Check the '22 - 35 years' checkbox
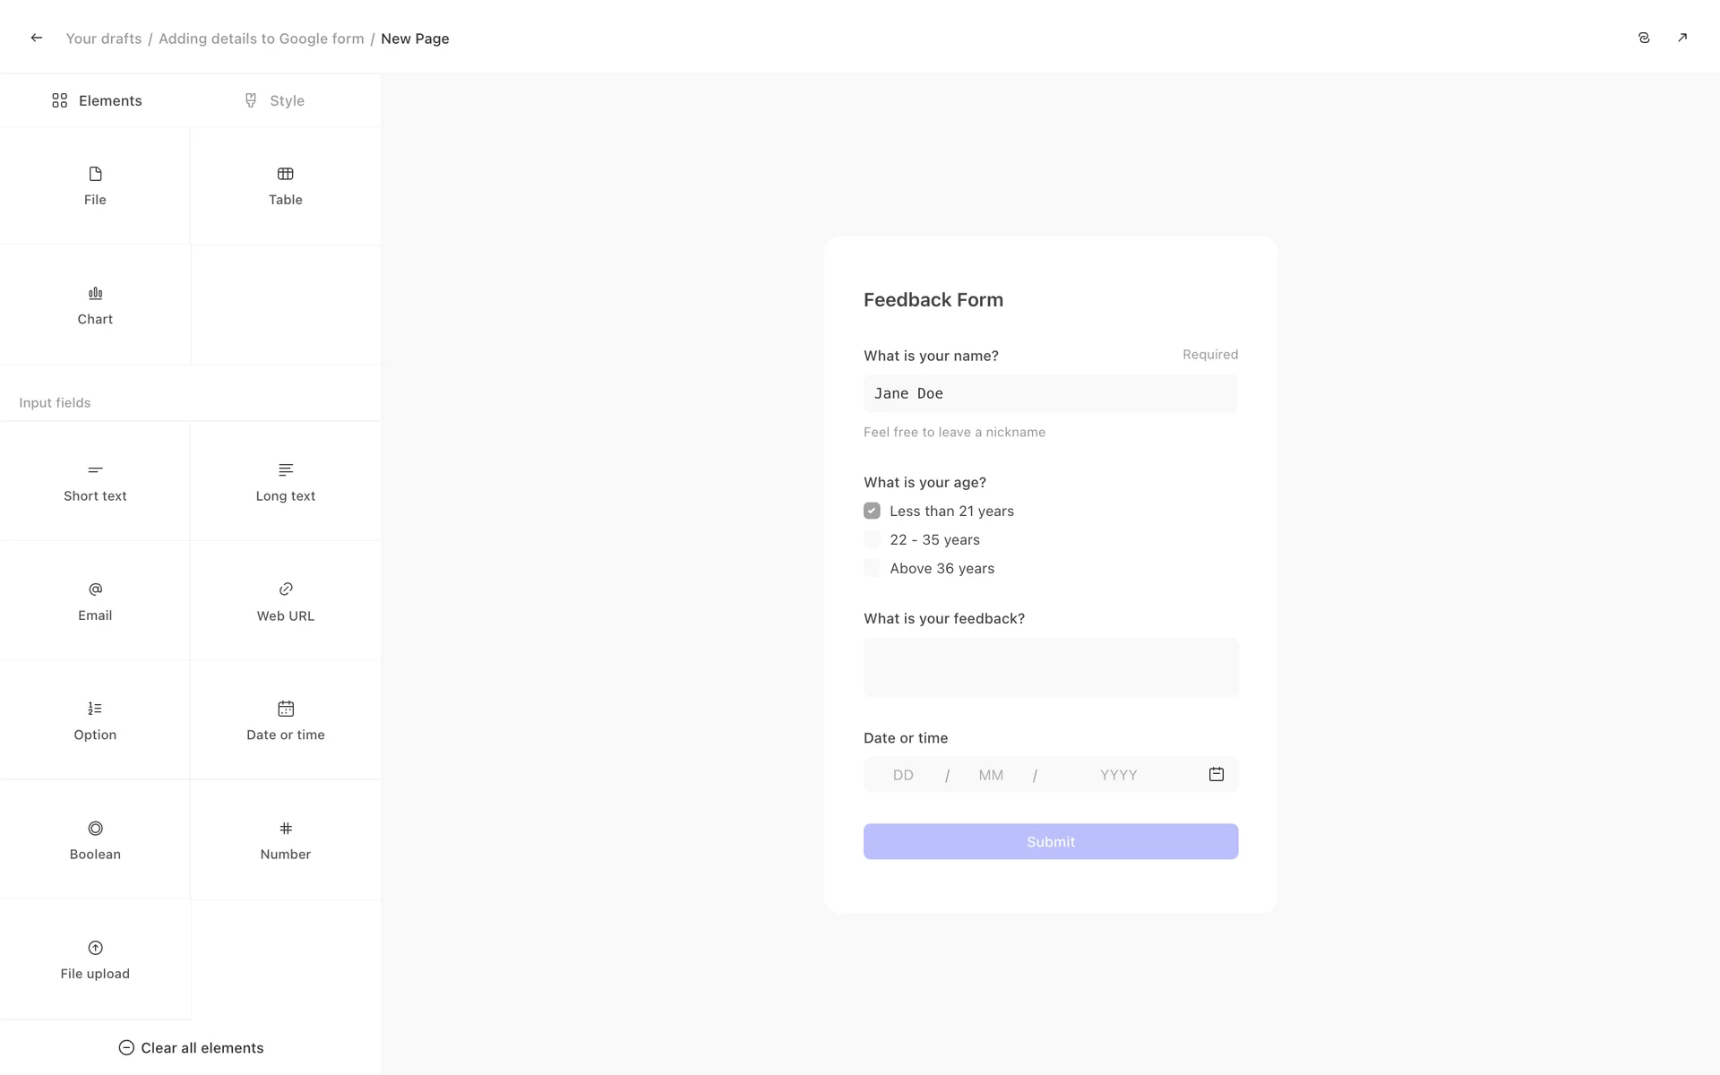 click(872, 539)
